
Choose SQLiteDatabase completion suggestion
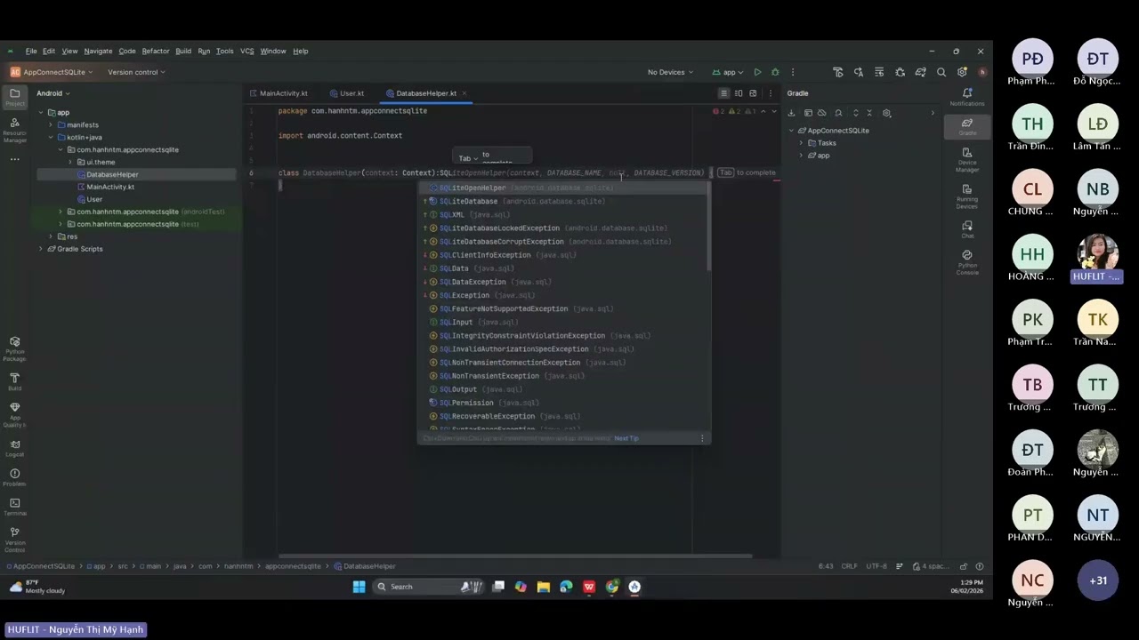564,201
